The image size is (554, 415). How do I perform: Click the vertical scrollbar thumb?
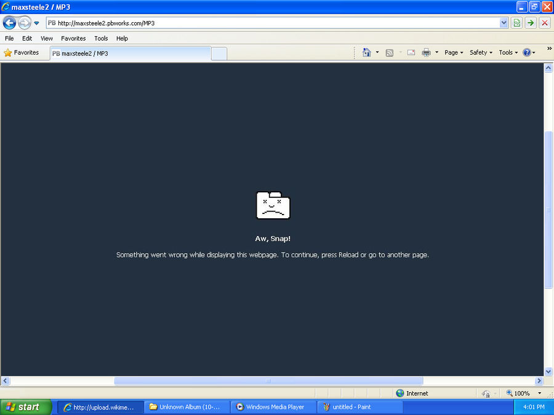point(548,210)
